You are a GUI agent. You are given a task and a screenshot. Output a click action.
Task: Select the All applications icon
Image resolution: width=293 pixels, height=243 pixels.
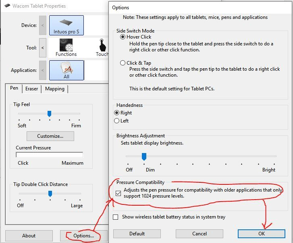(66, 70)
